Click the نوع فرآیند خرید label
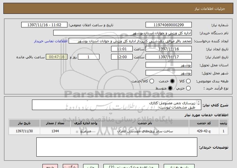The width and height of the screenshot is (237, 168). (216, 88)
